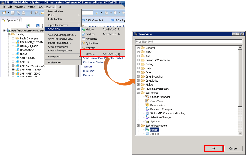Open the New wizard dropdown arrow

click(8, 13)
